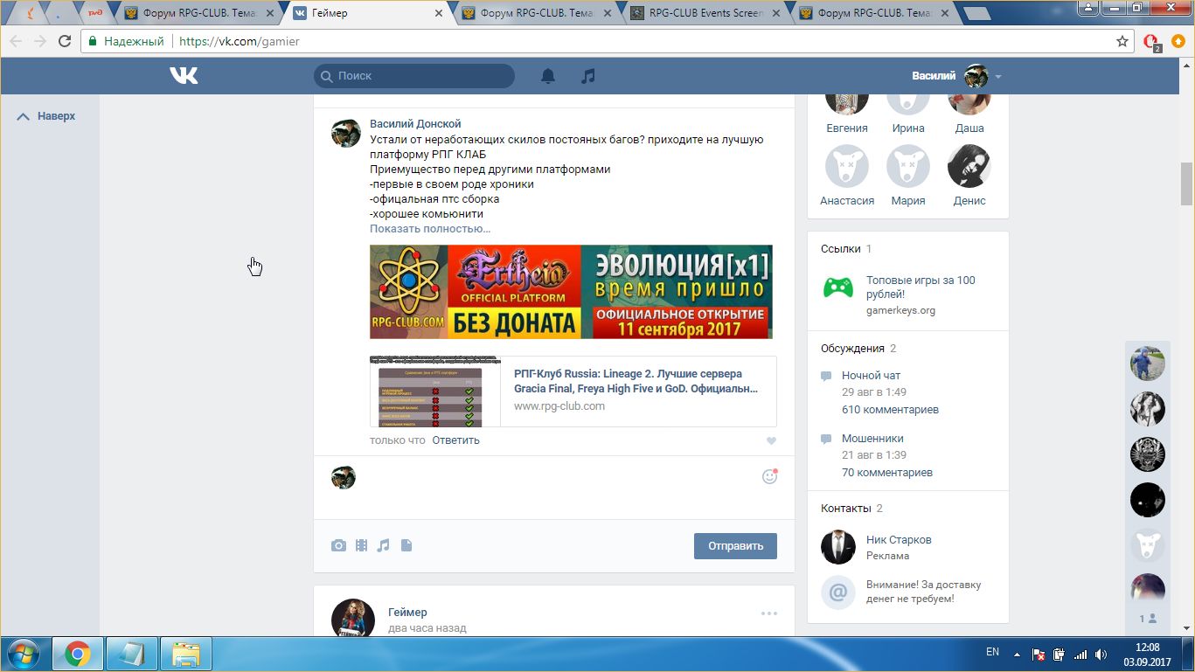Open contact "Ник Старков"
The image size is (1195, 672).
[x=899, y=540]
